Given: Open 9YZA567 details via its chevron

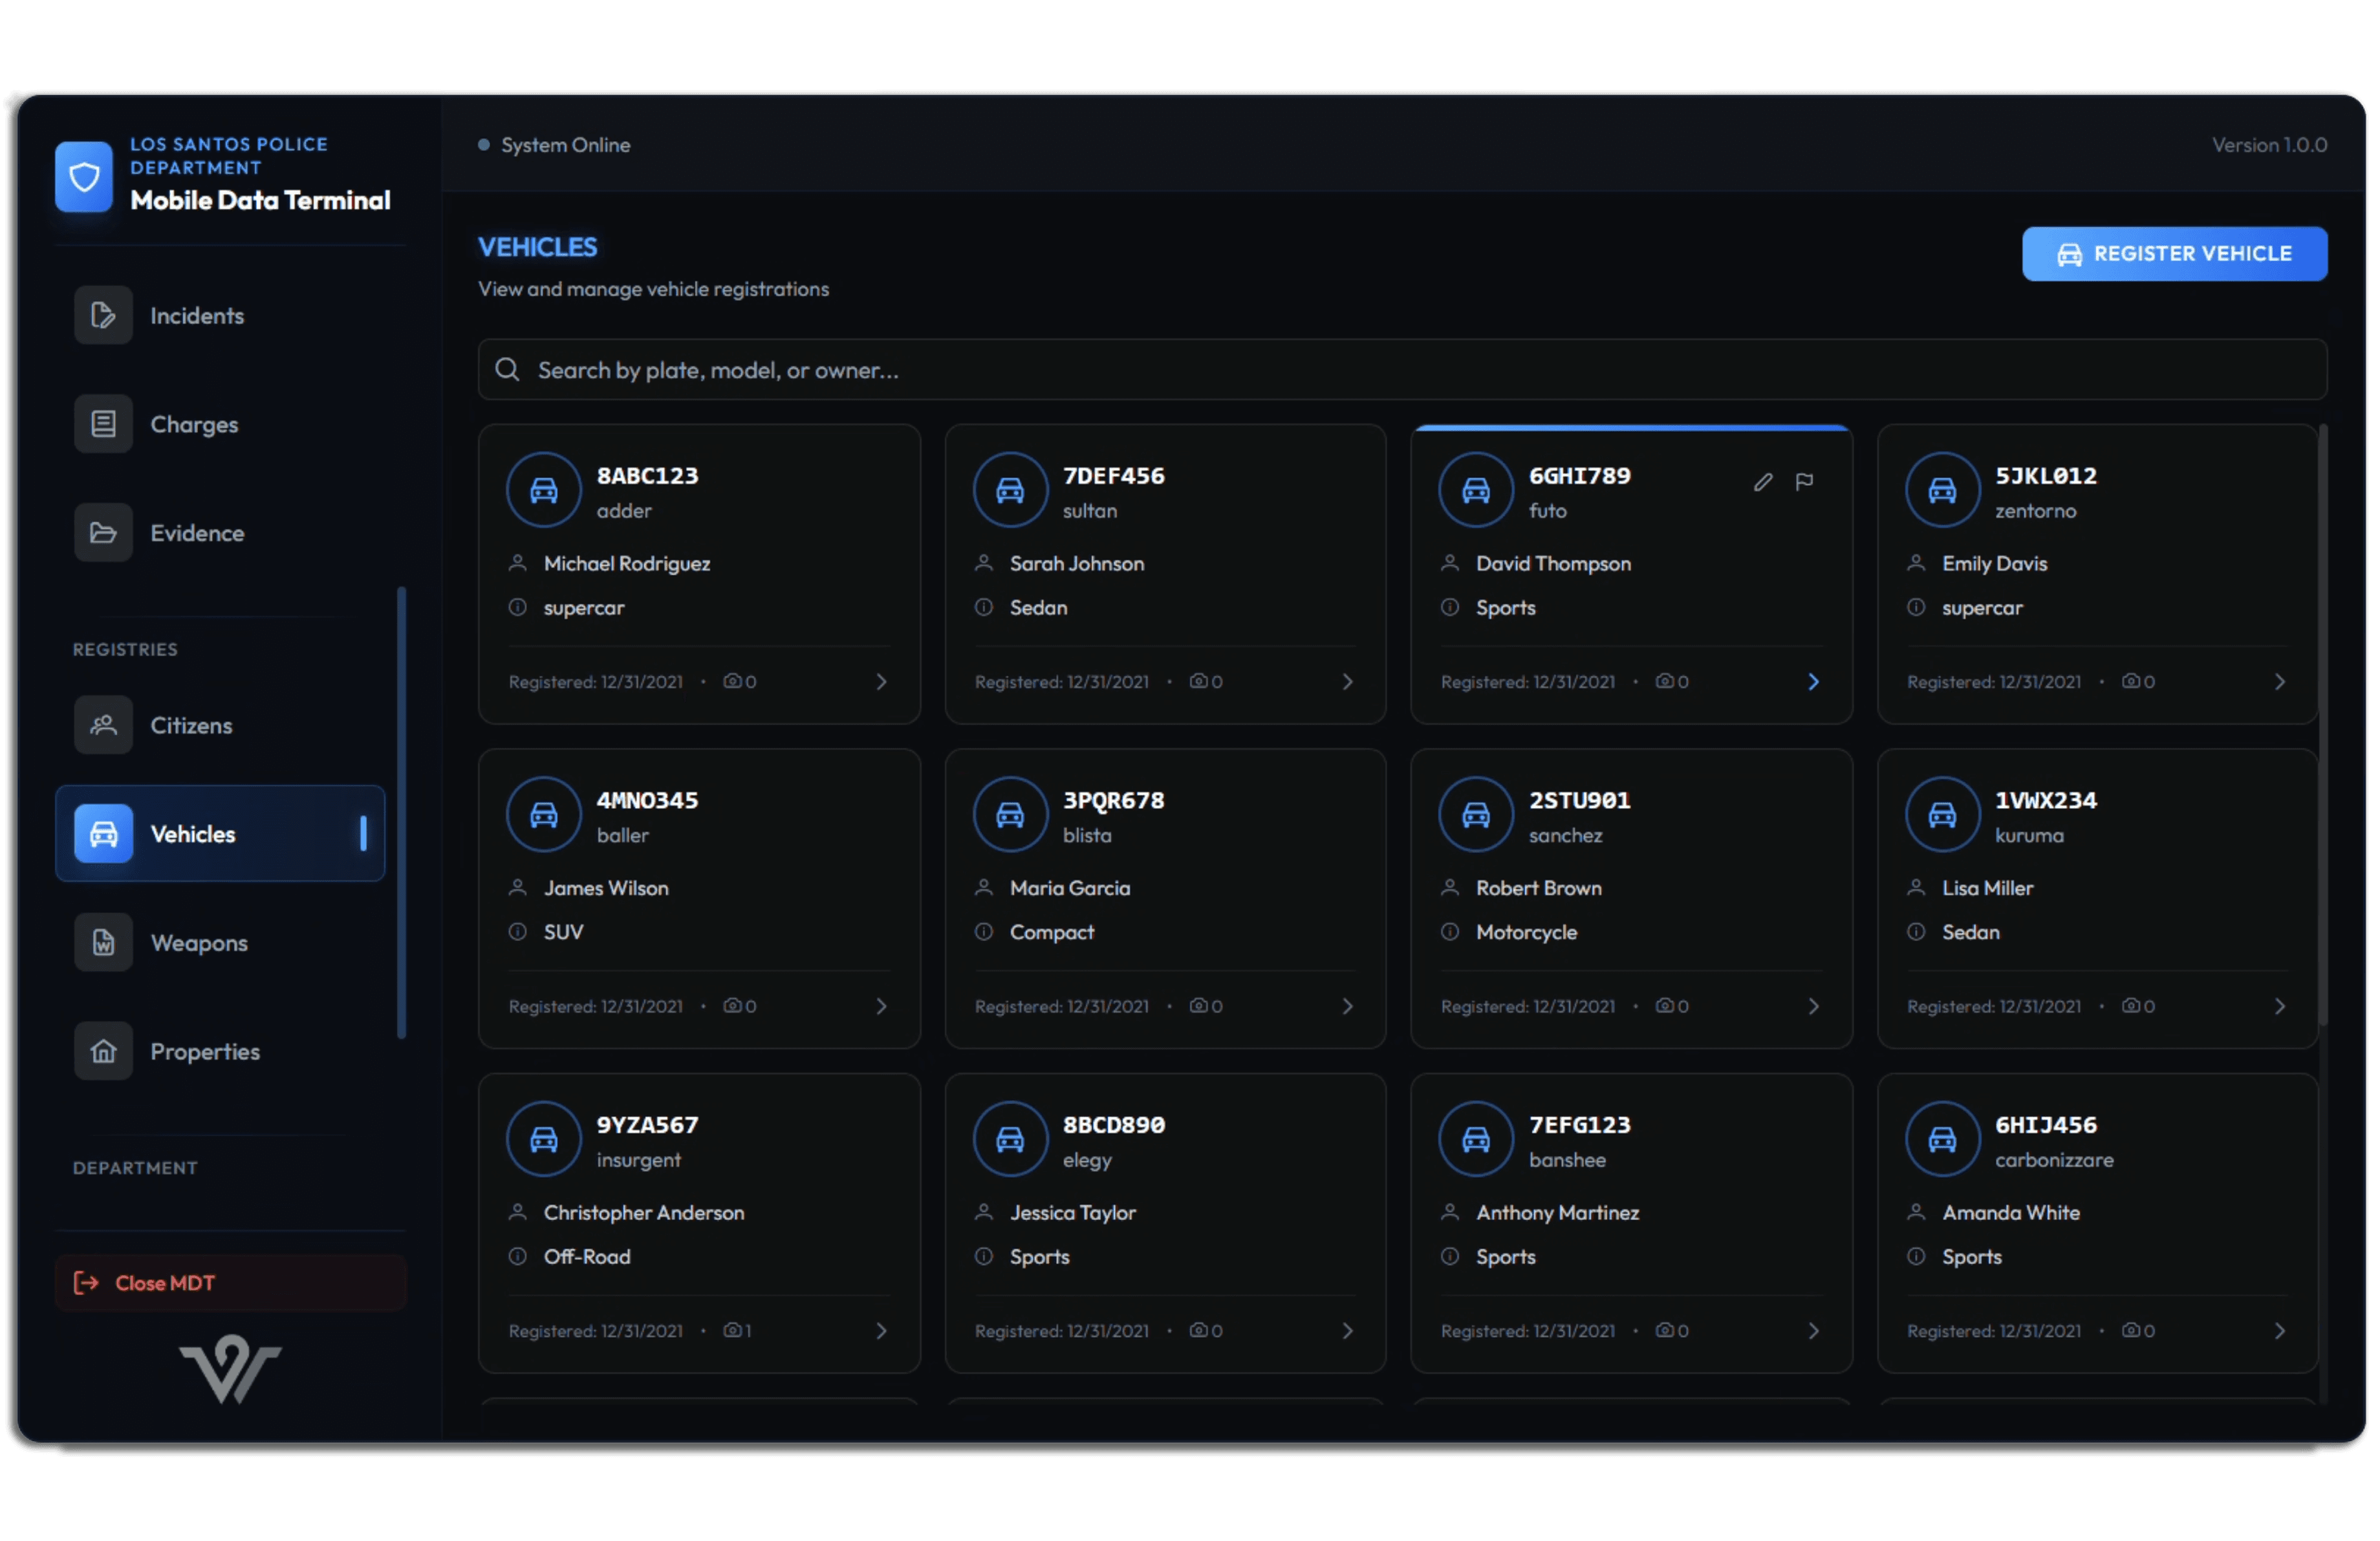Looking at the screenshot, I should click(x=881, y=1331).
